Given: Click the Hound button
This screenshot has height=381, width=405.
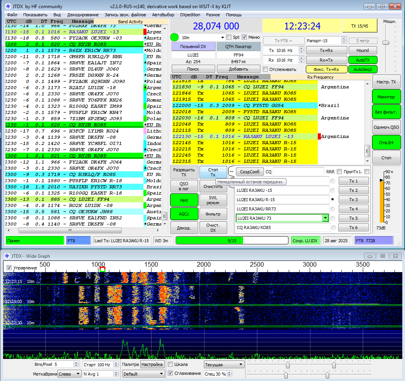Looking at the screenshot, I should [362, 50].
